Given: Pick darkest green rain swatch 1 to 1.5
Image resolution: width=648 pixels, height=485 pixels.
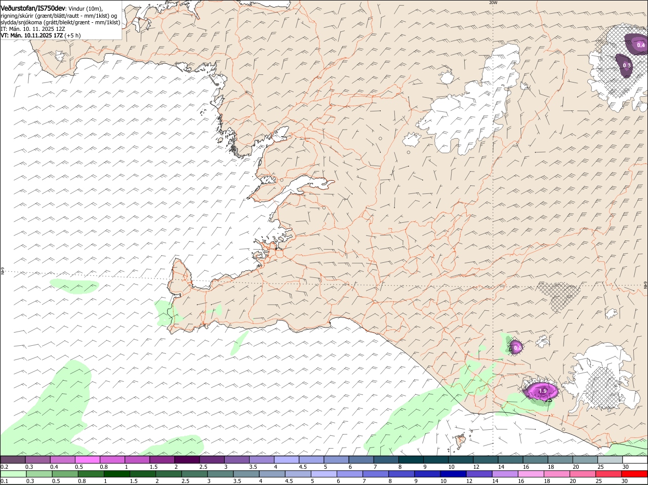Looking at the screenshot, I should 116,474.
